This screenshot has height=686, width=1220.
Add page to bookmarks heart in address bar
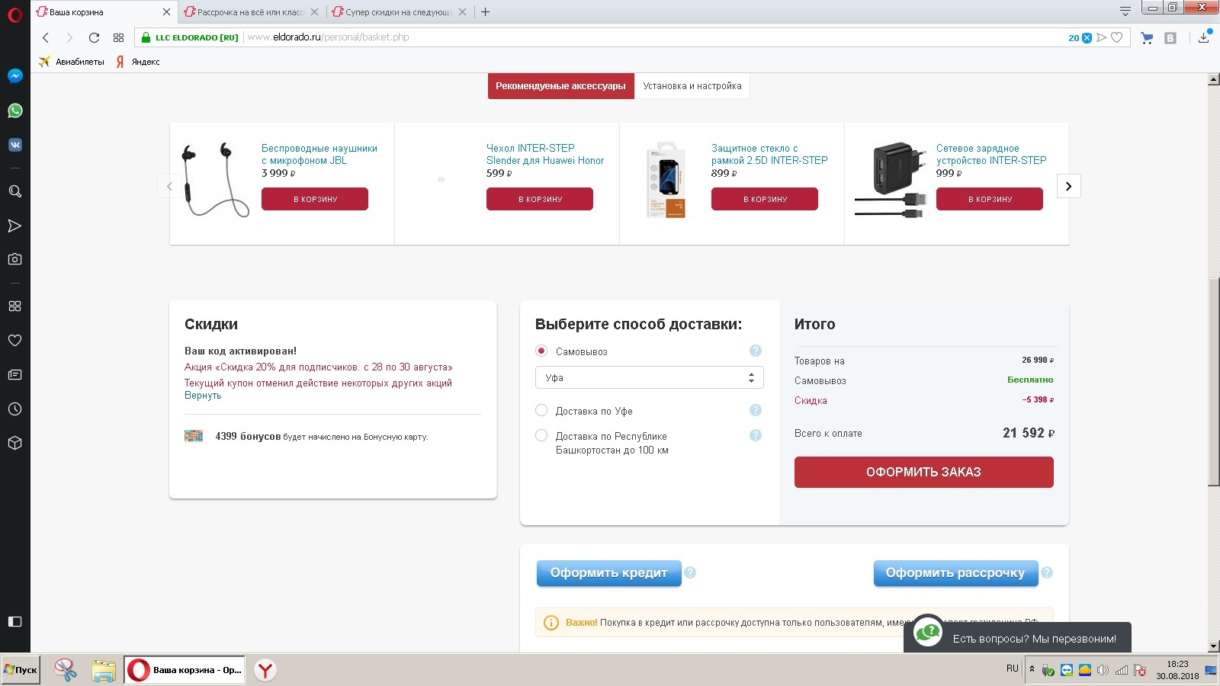click(1117, 37)
